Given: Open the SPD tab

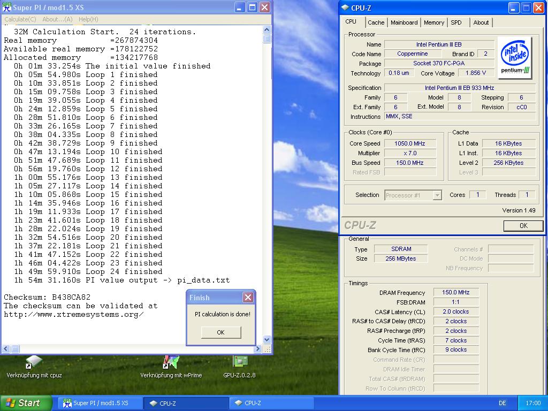Looking at the screenshot, I should [456, 22].
